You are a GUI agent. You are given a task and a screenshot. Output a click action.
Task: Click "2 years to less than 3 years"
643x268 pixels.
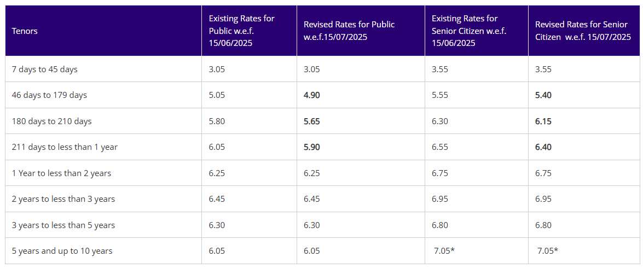click(63, 199)
